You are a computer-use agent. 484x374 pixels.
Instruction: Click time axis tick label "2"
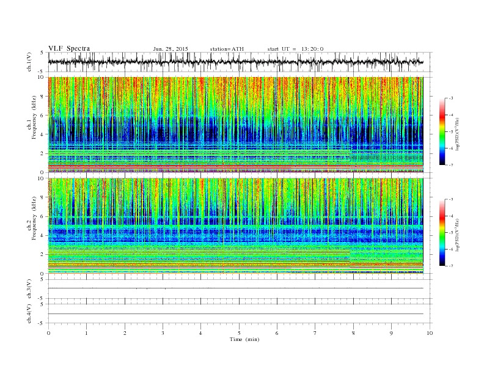pos(125,333)
